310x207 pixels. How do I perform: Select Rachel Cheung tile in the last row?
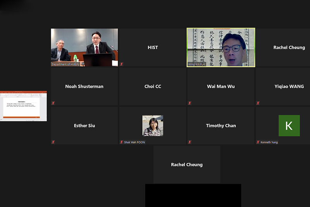pos(187,164)
